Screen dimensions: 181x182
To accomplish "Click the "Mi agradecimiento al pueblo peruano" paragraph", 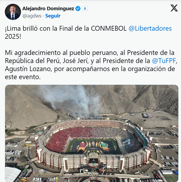I will pos(91,65).
